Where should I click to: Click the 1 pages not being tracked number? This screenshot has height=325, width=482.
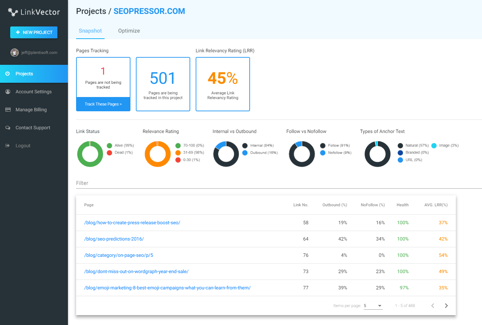click(x=103, y=71)
